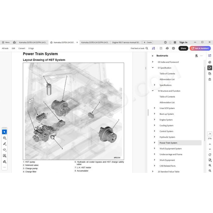Open more tools ellipsis in left toolbar
The width and height of the screenshot is (213, 213).
click(5, 167)
